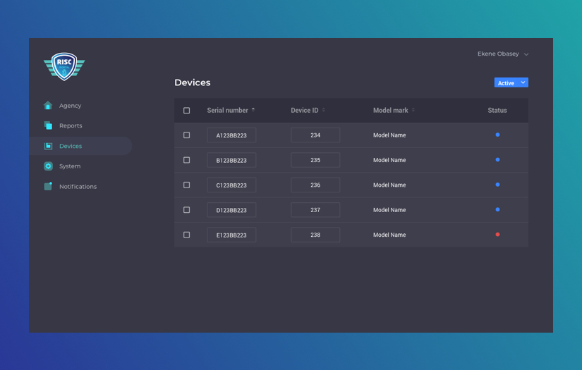Screen dimensions: 582x370
Task: Click the Devices sidebar icon
Action: tap(48, 146)
